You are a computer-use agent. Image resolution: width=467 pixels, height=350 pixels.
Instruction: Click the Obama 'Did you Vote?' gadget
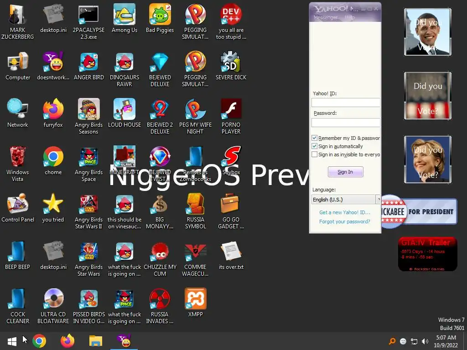428,32
